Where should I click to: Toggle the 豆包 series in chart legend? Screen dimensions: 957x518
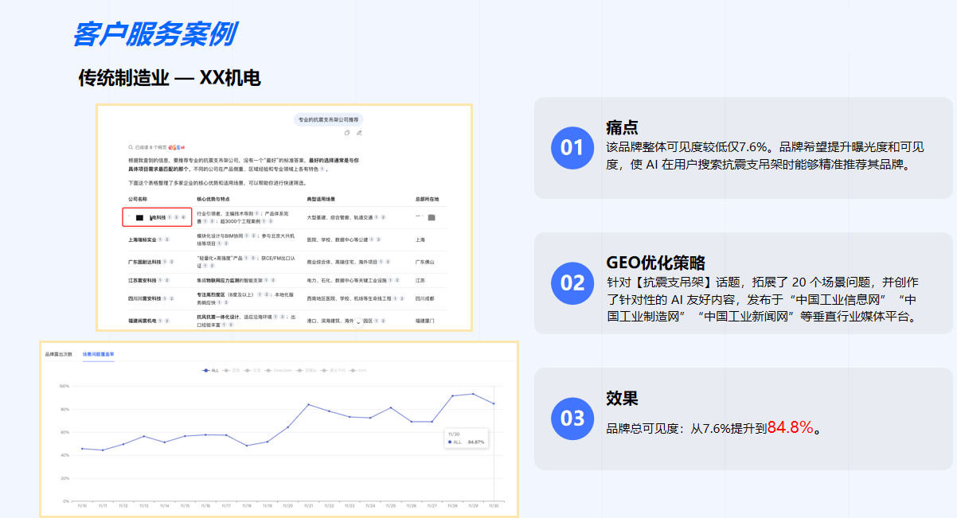pos(232,370)
